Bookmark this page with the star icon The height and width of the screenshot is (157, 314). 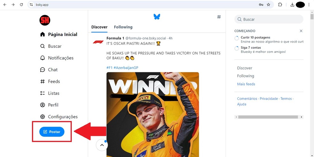[x=268, y=5]
